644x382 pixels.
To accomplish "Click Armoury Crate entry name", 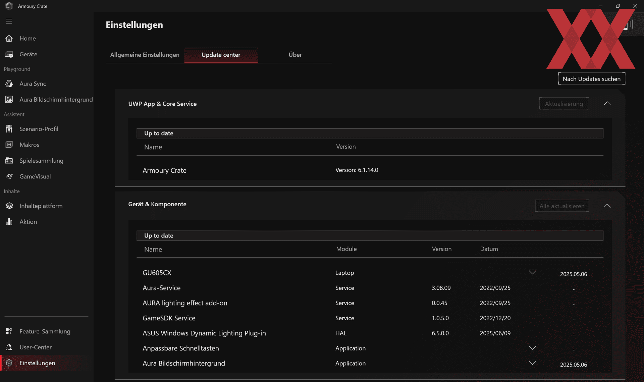I will coord(164,170).
